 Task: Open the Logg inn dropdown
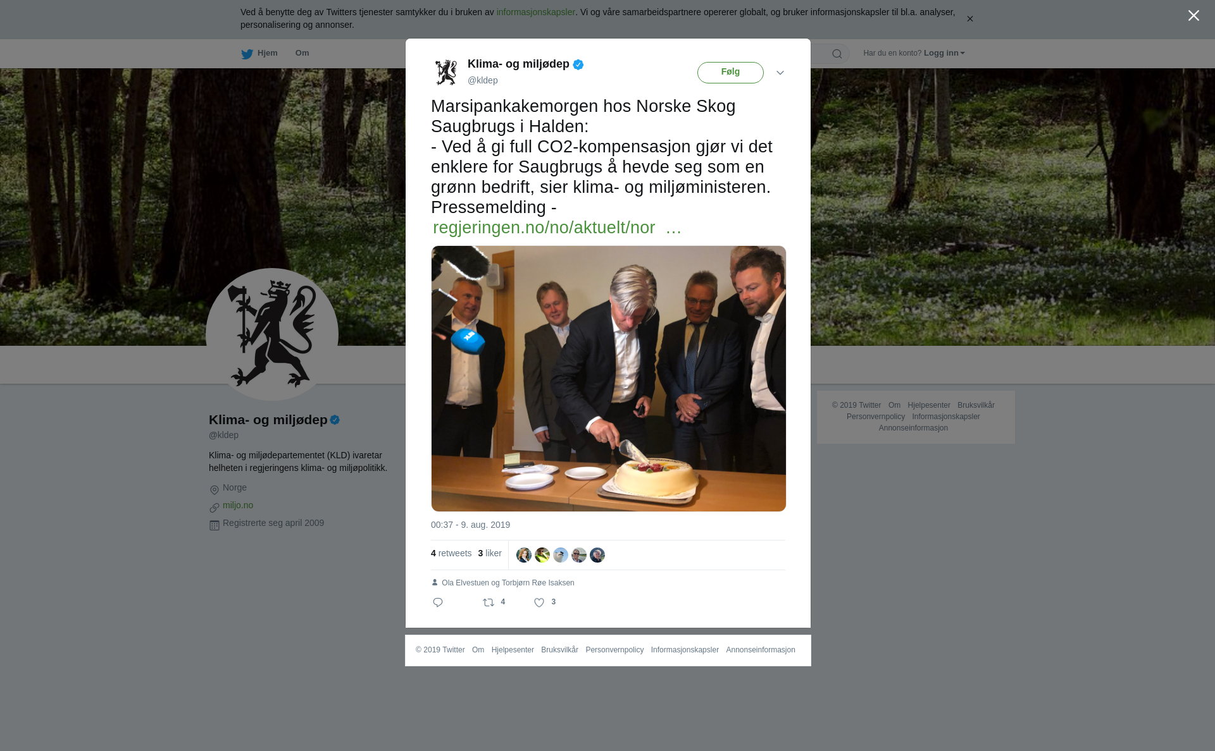(944, 53)
